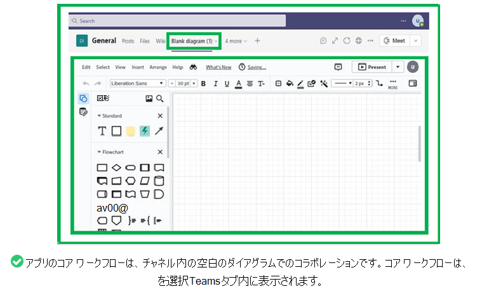Open the MORE toolbar options
Image resolution: width=489 pixels, height=291 pixels.
click(x=392, y=85)
